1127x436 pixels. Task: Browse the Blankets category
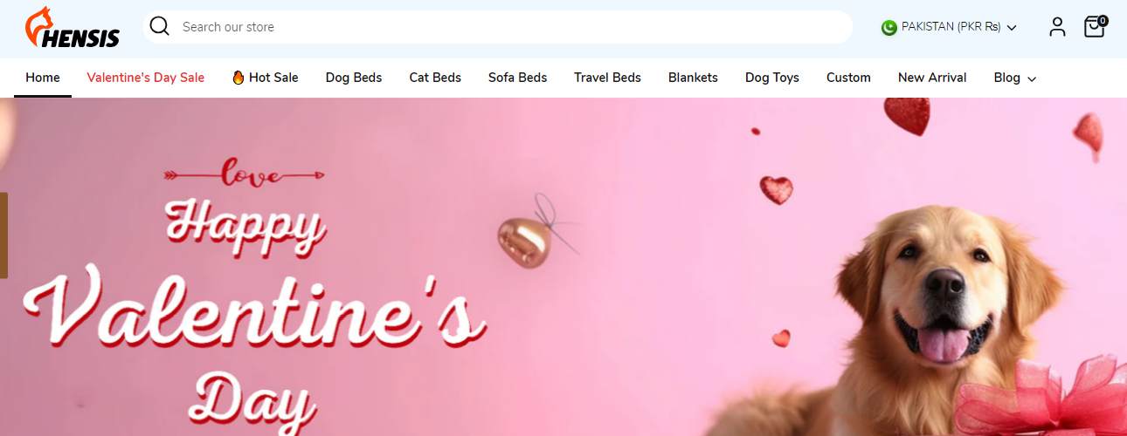(x=693, y=78)
